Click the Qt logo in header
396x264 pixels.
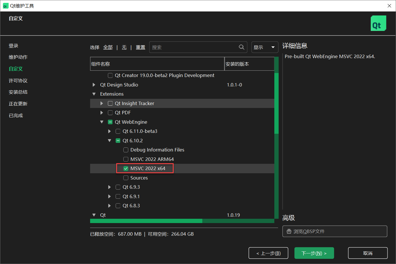(x=378, y=23)
